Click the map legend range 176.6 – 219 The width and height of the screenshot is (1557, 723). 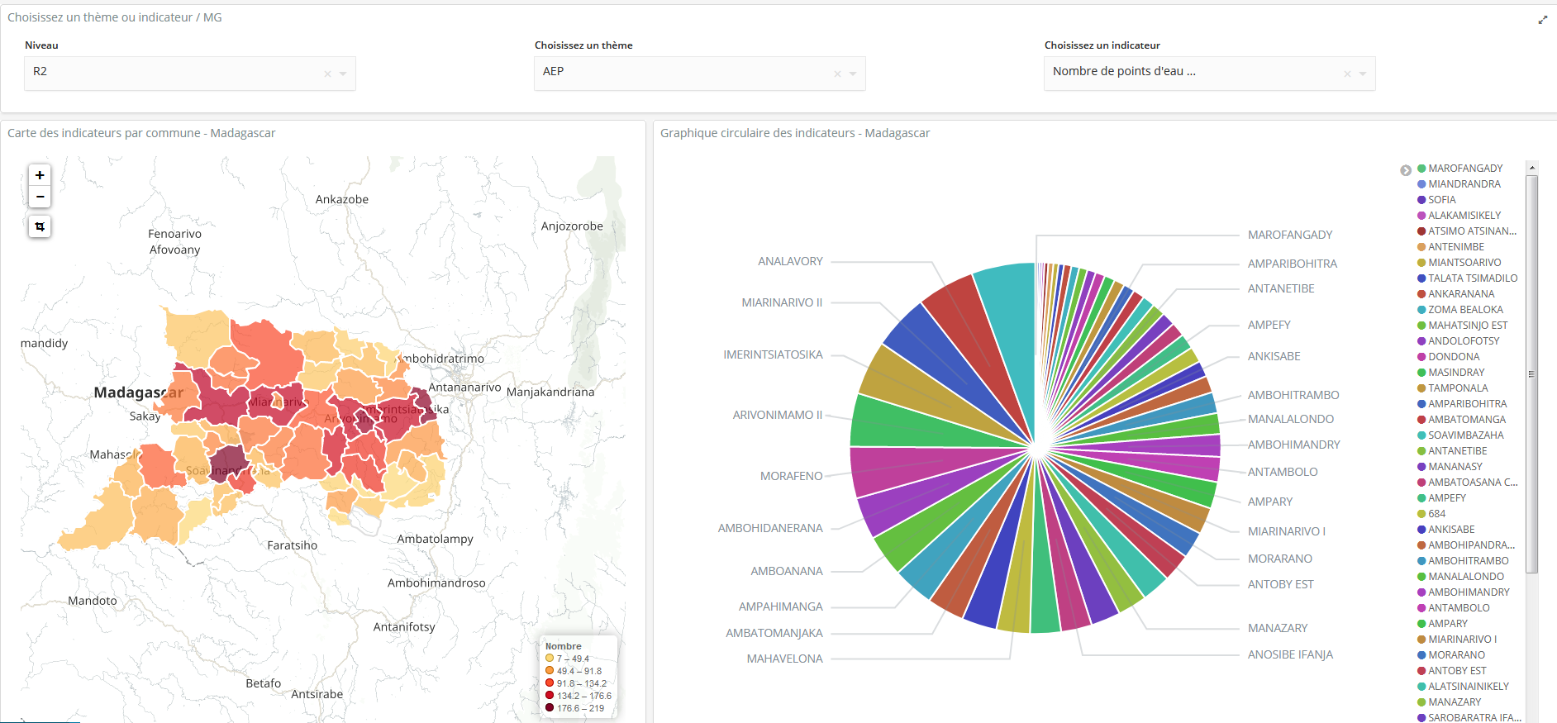tap(574, 708)
